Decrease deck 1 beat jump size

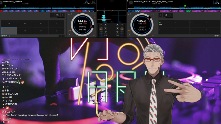coord(52,15)
